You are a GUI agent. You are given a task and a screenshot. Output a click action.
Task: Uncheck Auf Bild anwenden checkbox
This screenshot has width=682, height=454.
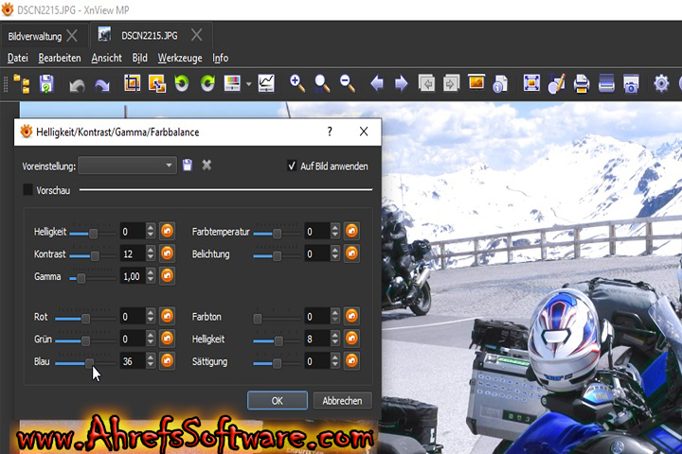click(292, 166)
